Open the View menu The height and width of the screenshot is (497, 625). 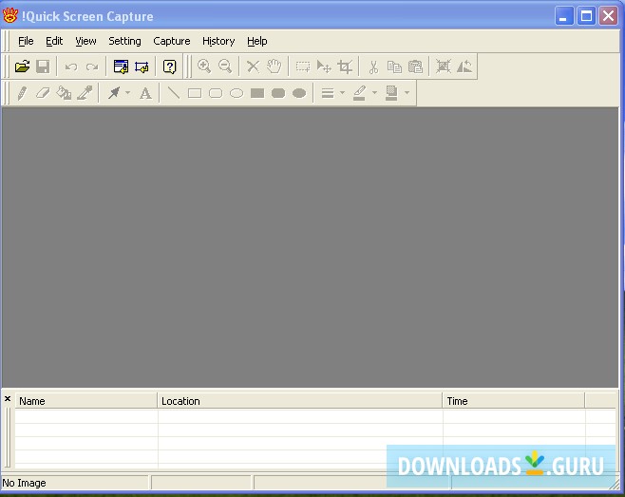85,41
